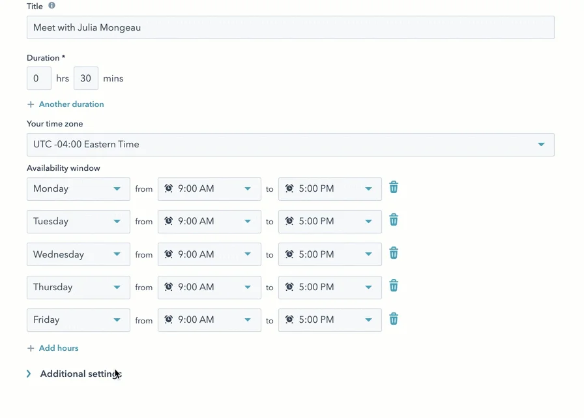Change Thursday end time dropdown

(x=330, y=287)
